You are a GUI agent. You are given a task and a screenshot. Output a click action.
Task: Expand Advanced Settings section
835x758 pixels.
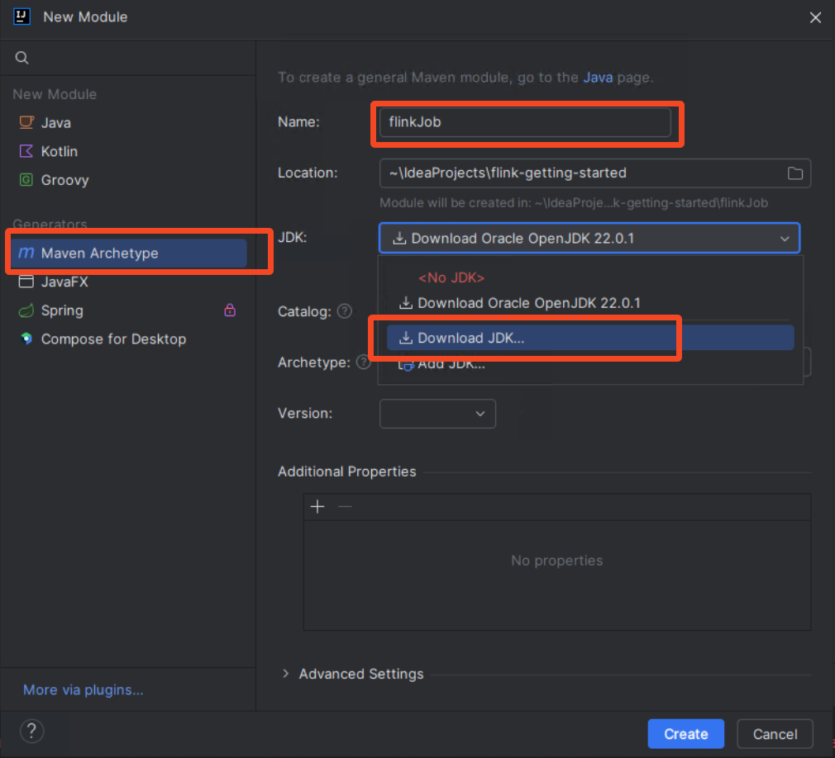(x=286, y=674)
